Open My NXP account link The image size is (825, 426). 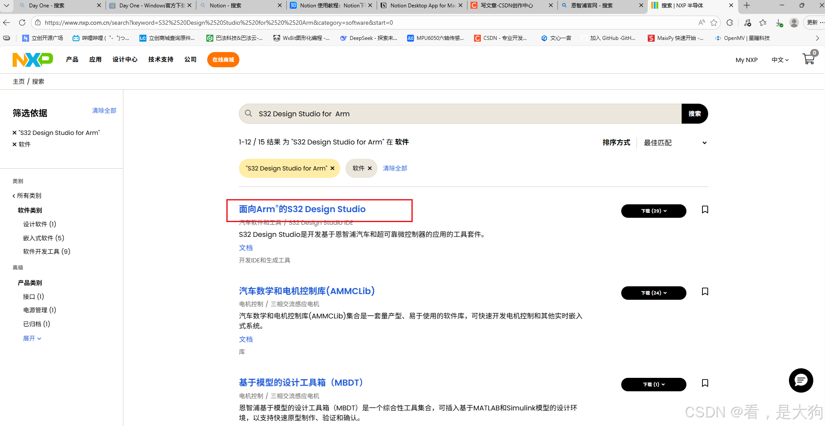[746, 60]
